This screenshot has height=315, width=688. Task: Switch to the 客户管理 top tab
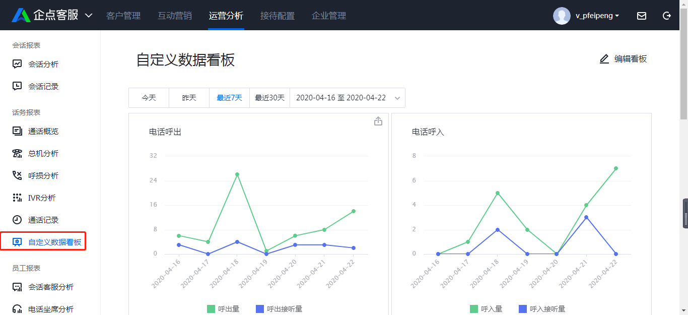click(x=123, y=16)
